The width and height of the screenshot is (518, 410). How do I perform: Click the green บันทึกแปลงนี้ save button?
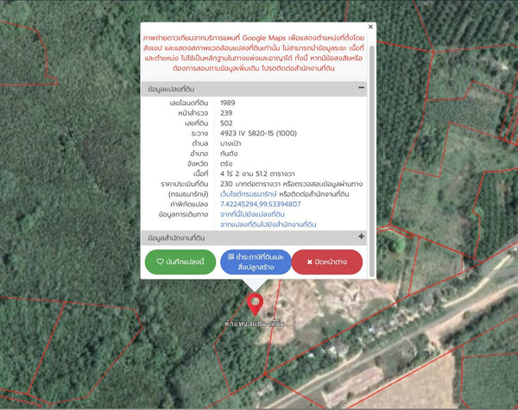(x=180, y=262)
